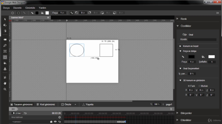Open timeline settings gear for Ana katman

[x=60, y=117]
